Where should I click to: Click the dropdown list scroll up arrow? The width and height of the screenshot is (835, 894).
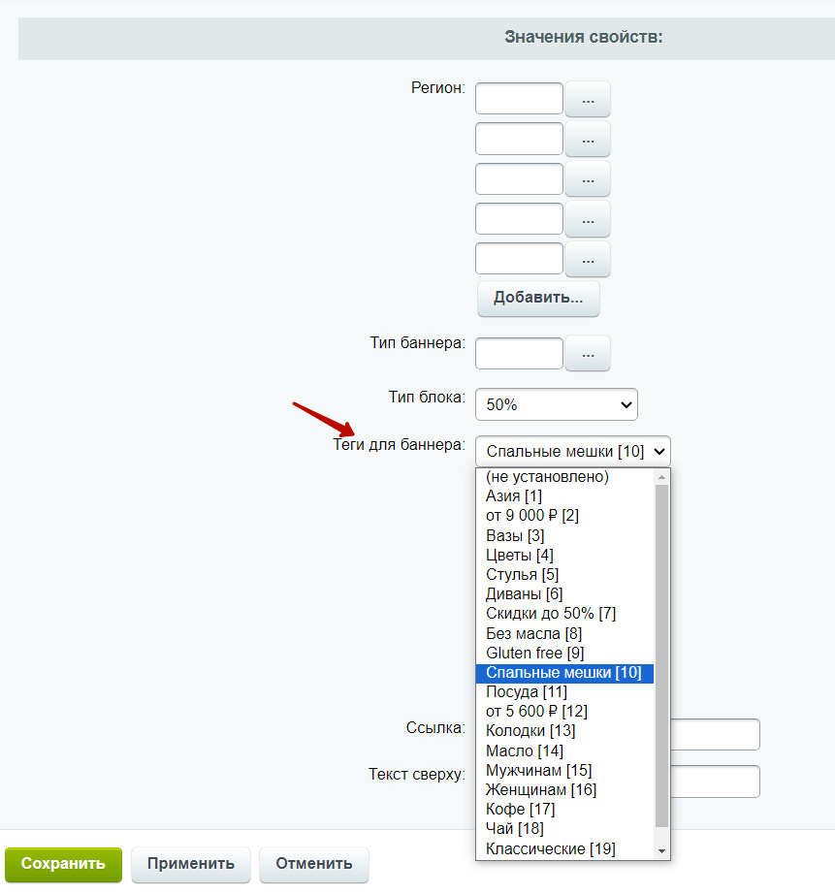pyautogui.click(x=662, y=477)
